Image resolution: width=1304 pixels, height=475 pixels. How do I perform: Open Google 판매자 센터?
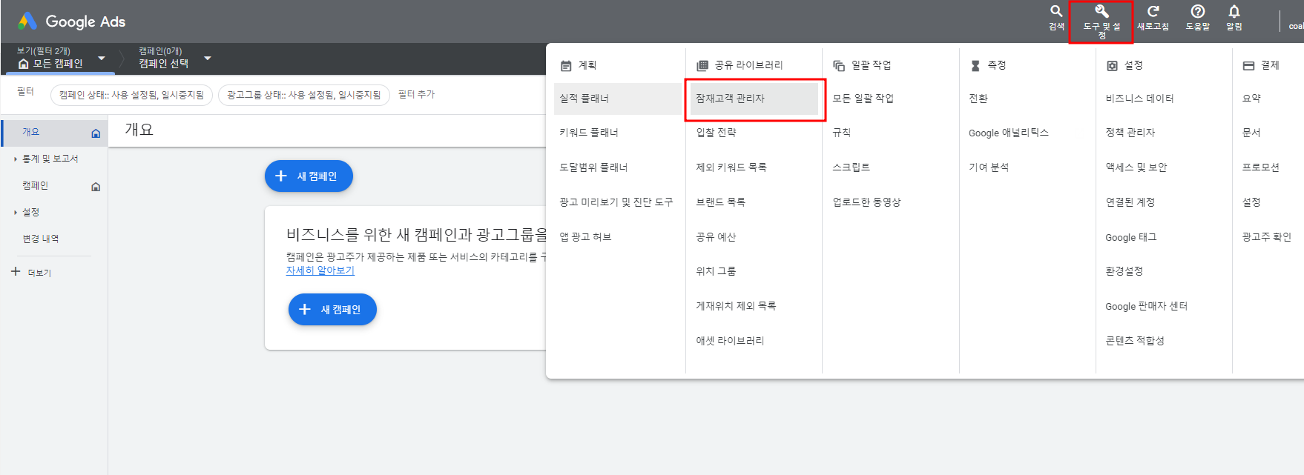pos(1147,306)
